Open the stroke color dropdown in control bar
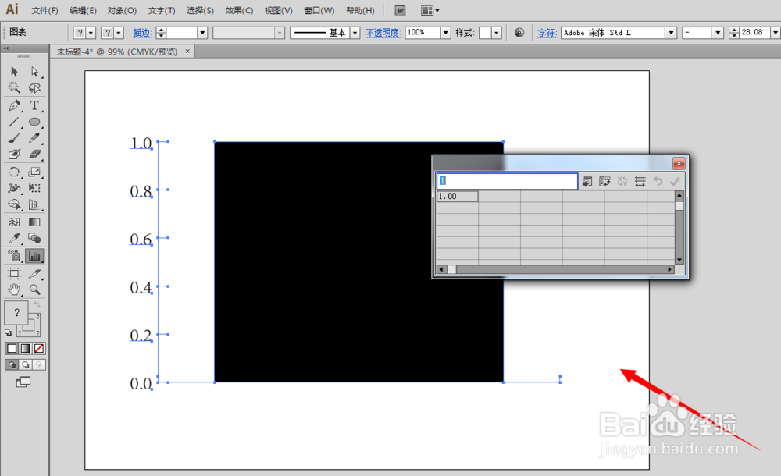781x476 pixels. pyautogui.click(x=119, y=33)
